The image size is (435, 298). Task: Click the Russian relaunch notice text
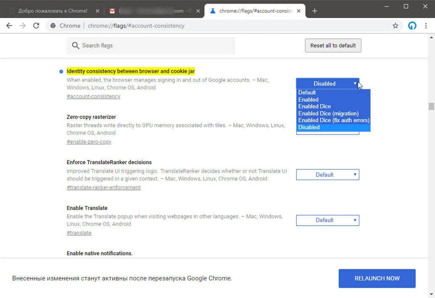[x=122, y=278]
